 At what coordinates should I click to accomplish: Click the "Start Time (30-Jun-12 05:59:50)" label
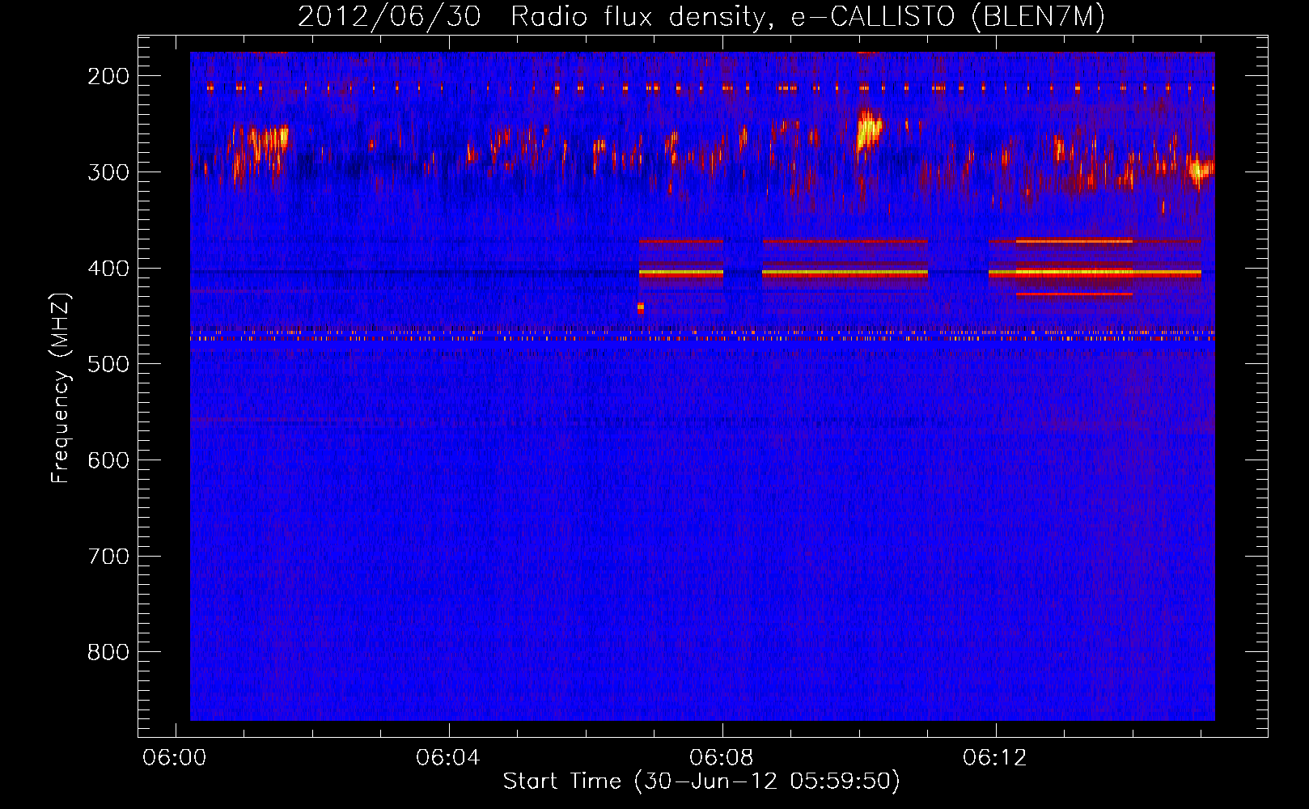[701, 781]
